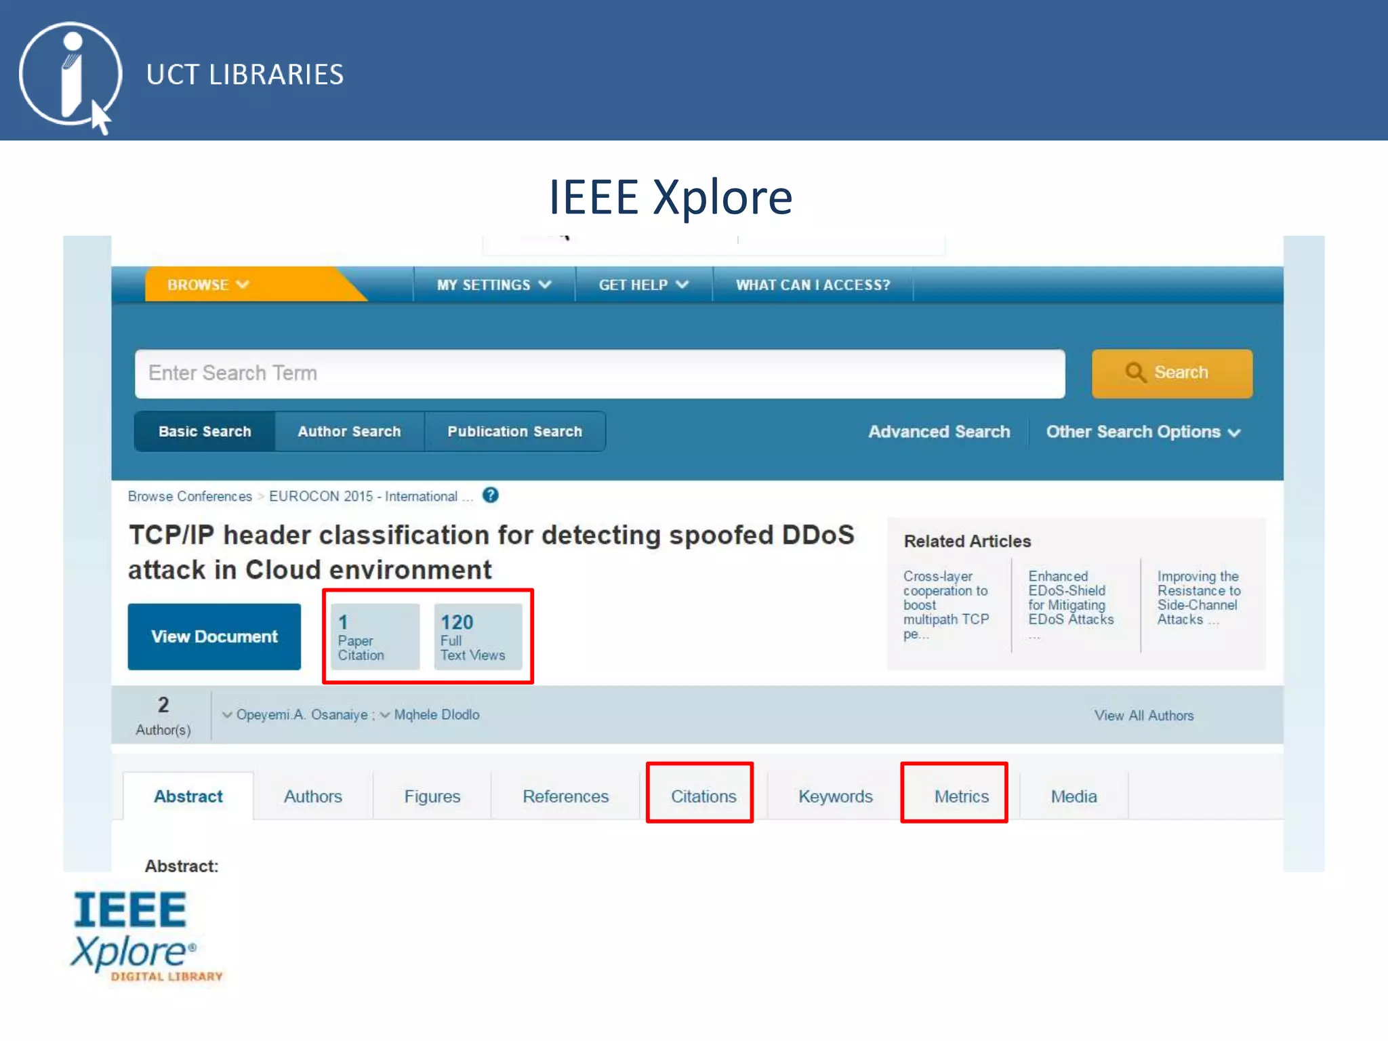Open related article Cross-layer cooperation
The image size is (1388, 1041).
[x=946, y=605]
